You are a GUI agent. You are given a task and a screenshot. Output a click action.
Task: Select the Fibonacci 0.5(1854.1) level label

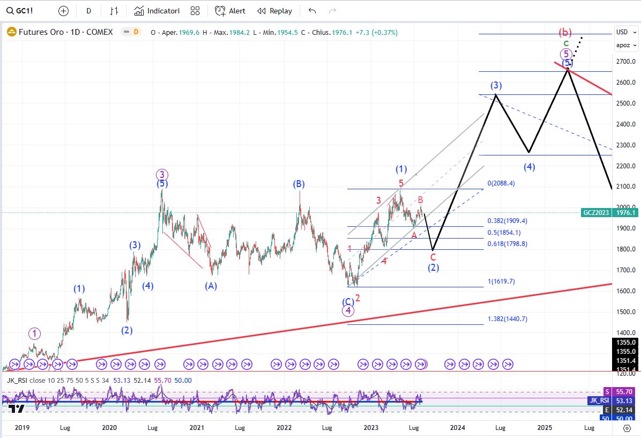[504, 233]
